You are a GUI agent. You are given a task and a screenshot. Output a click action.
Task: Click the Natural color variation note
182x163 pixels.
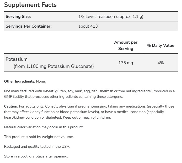pos(44,127)
